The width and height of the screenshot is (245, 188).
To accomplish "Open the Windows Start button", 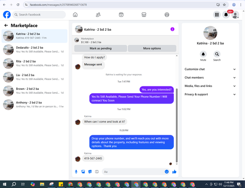I will (x=4, y=184).
